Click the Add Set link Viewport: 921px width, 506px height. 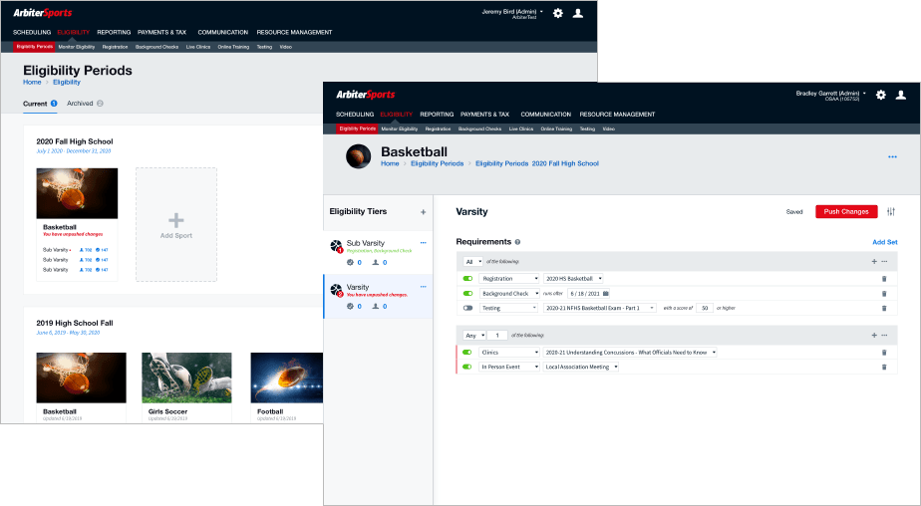tap(884, 242)
